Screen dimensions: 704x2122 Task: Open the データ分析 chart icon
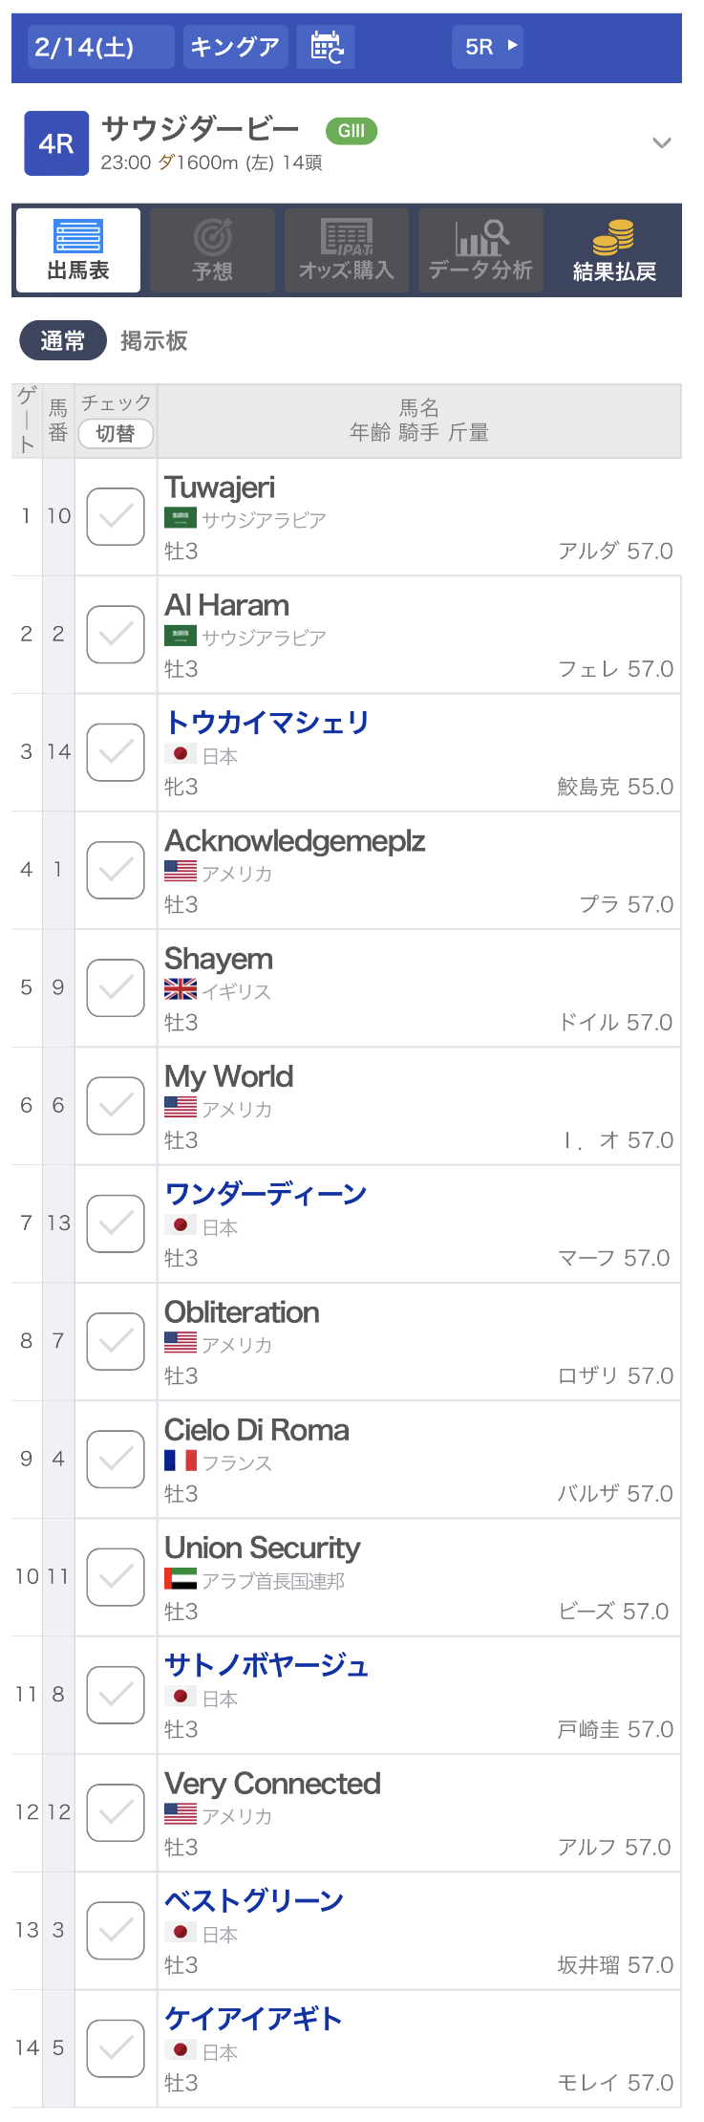480,249
